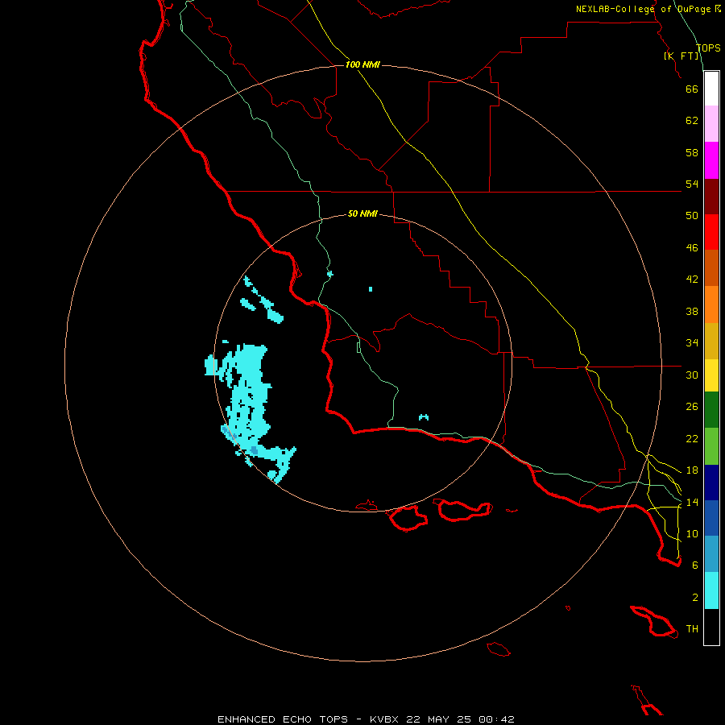Click the black TH threshold legend swatch
The width and height of the screenshot is (725, 725).
pos(711,627)
